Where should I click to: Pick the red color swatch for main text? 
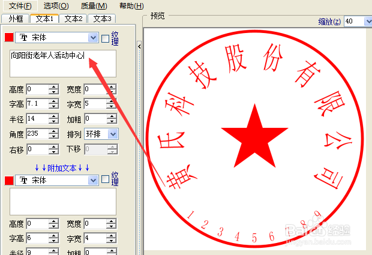click(x=9, y=37)
